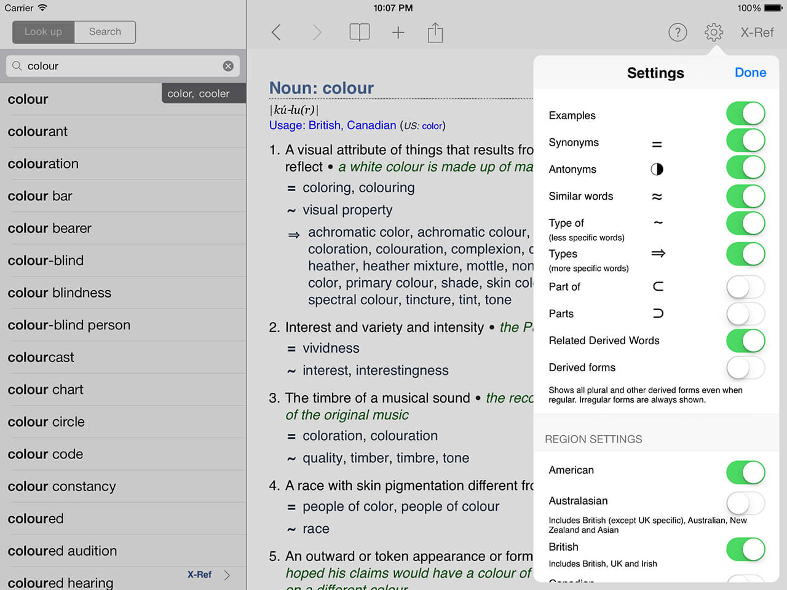Click the Similar words approx symbol

[657, 197]
